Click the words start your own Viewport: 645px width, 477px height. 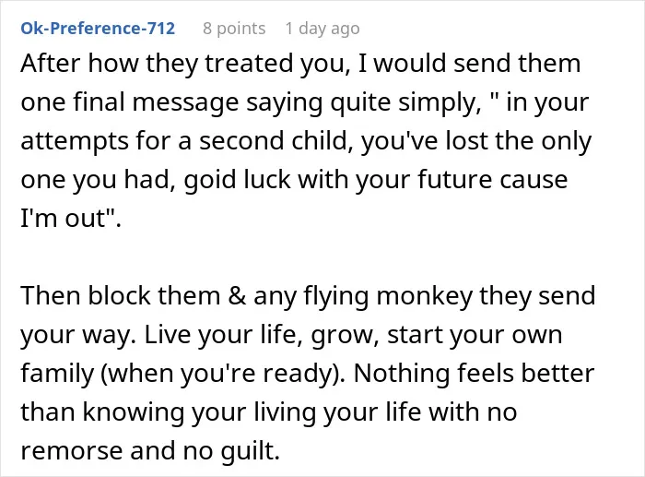pos(475,334)
